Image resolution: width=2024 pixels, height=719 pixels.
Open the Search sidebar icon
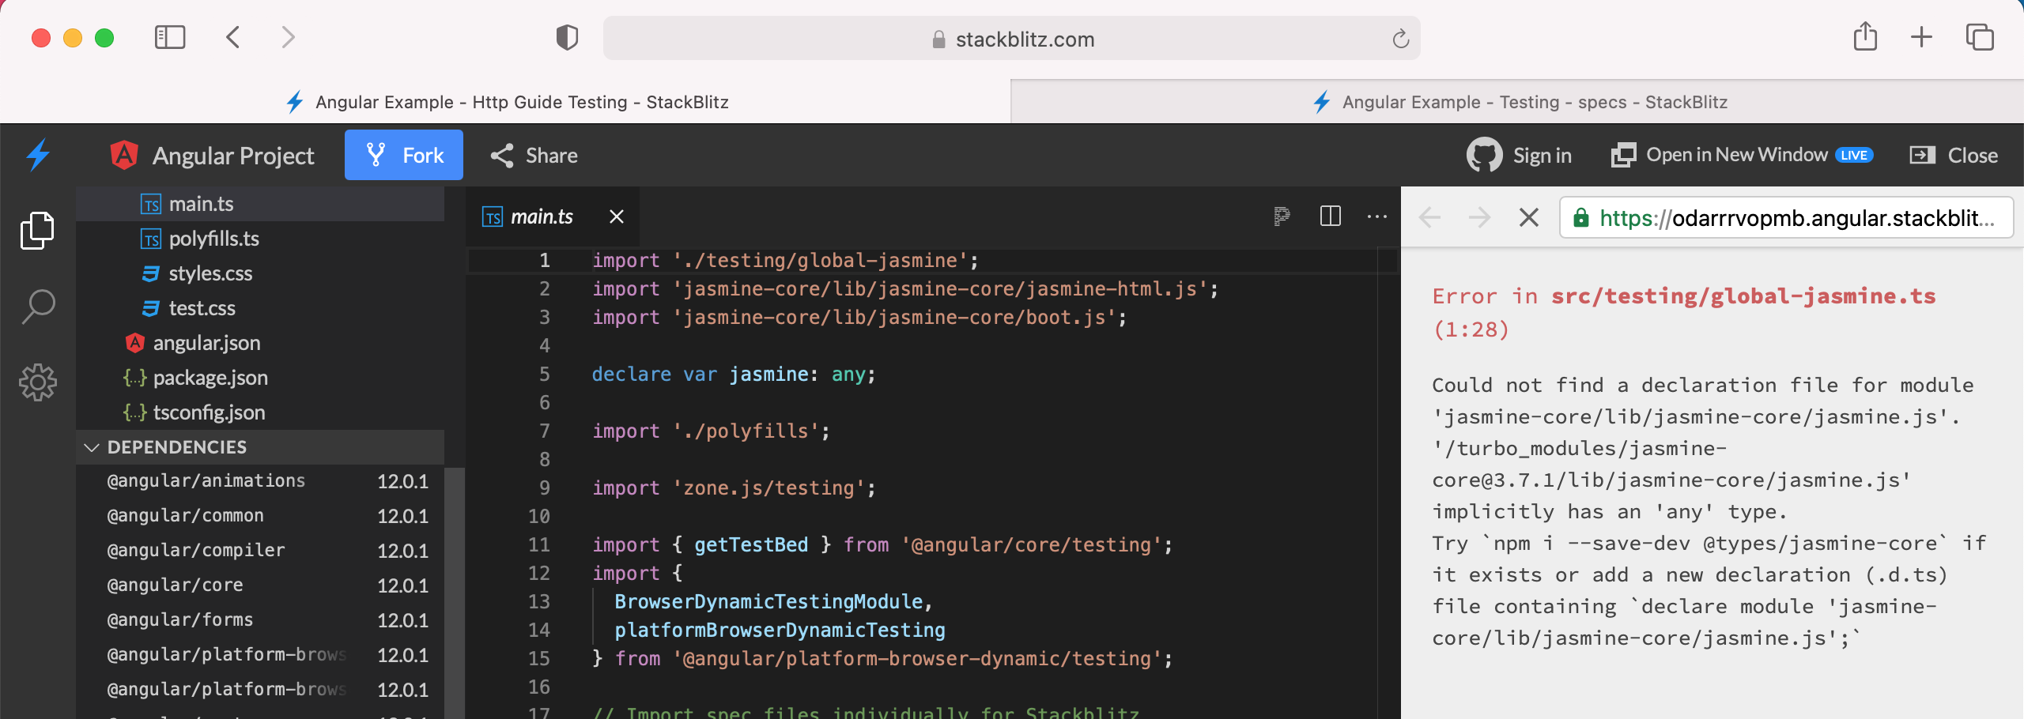coord(37,307)
